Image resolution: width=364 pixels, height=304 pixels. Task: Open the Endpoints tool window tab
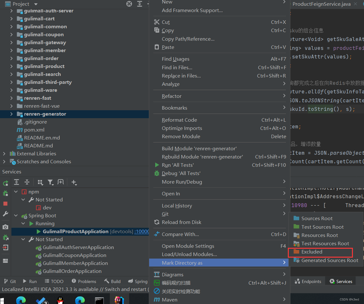click(x=308, y=281)
